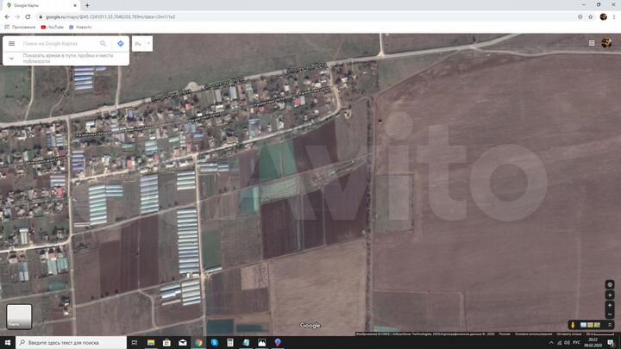Open the YouTube bookmark

click(x=53, y=28)
